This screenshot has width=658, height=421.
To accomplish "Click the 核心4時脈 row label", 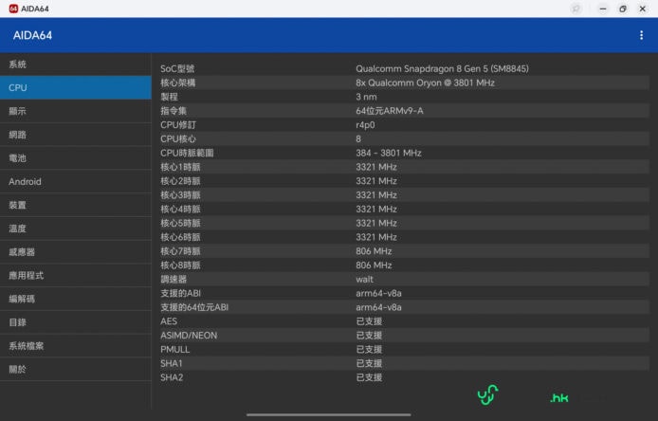I will [180, 209].
